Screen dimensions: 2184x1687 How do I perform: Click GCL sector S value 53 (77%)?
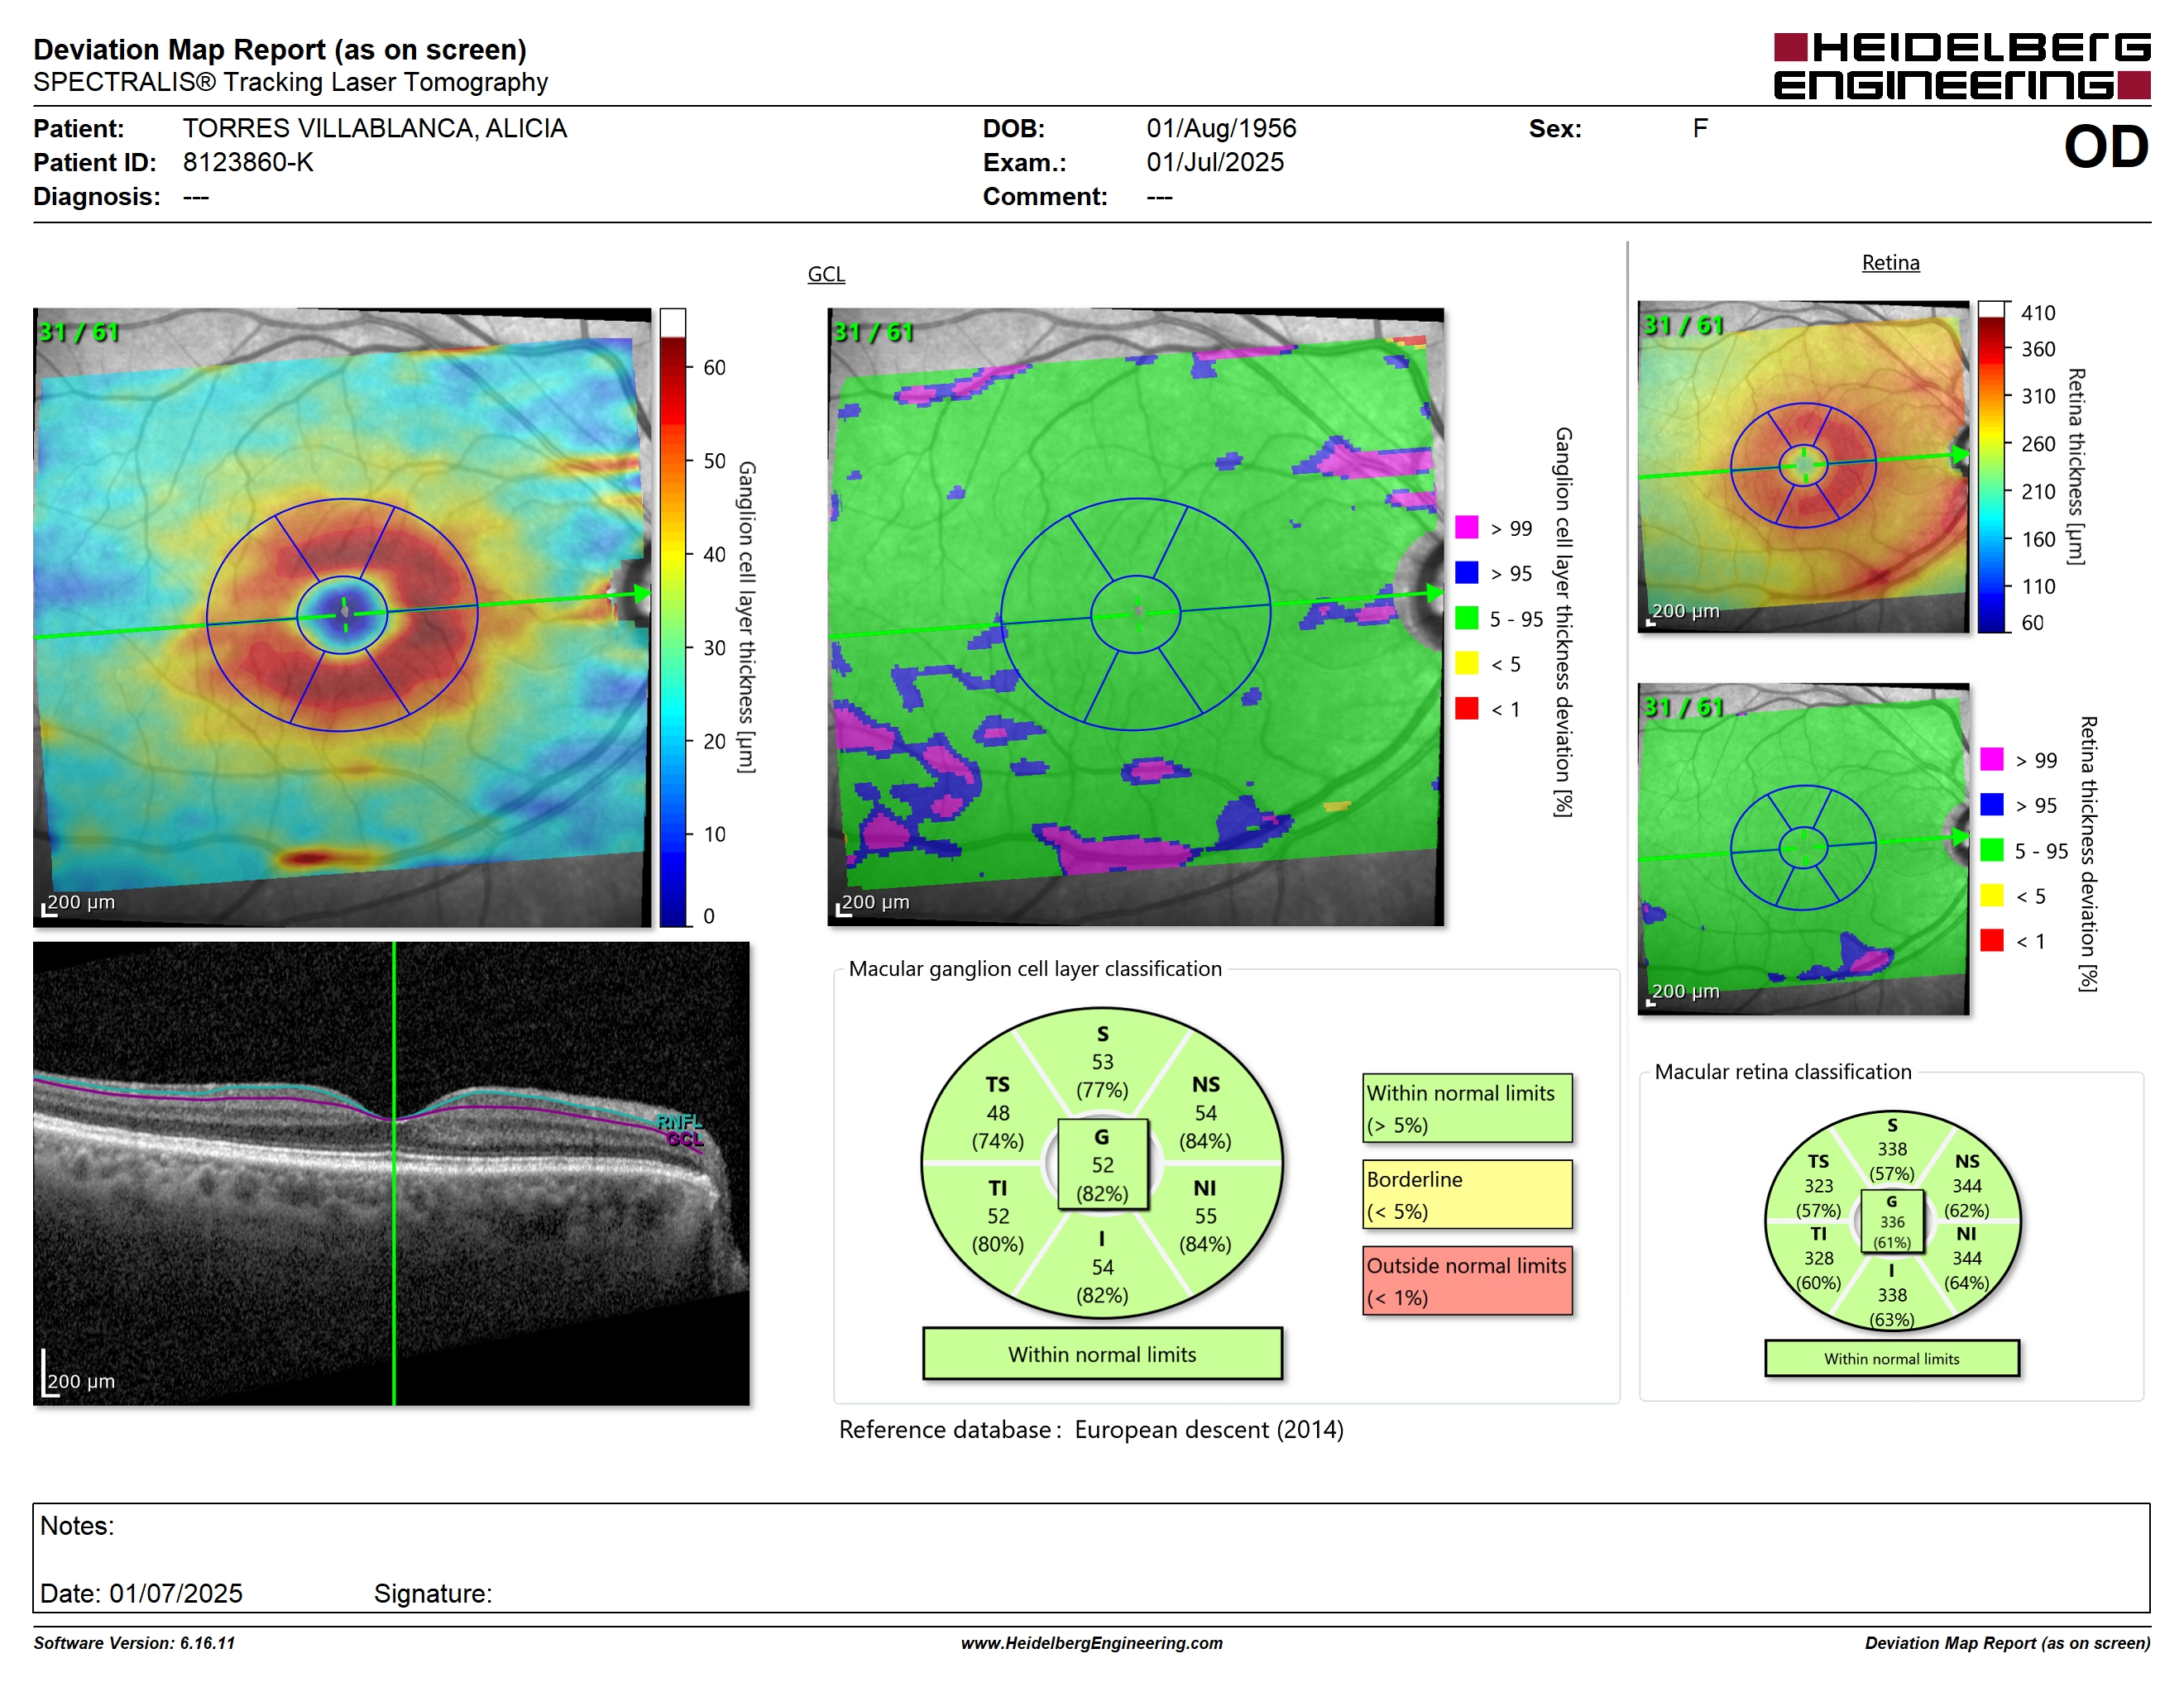(x=1102, y=1077)
